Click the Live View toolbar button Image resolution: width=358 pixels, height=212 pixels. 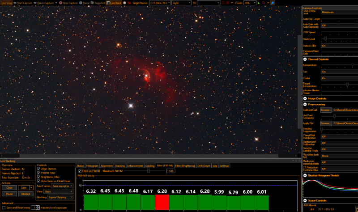[7, 3]
